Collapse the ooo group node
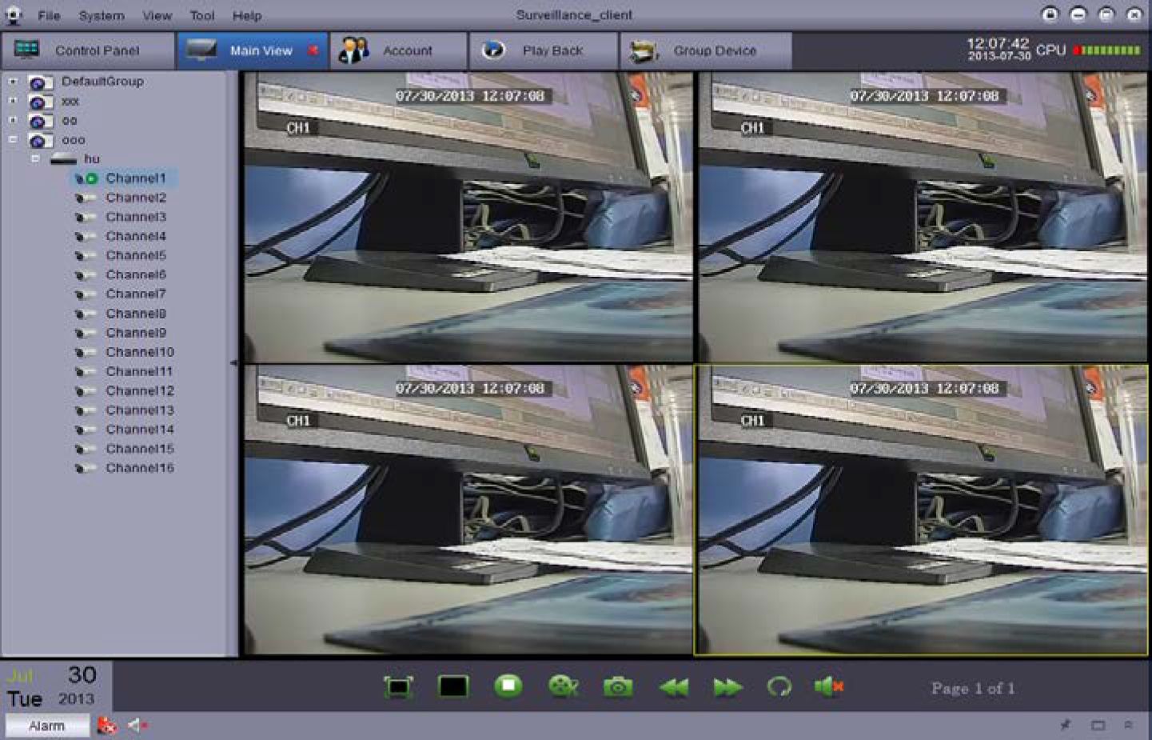 click(x=13, y=140)
